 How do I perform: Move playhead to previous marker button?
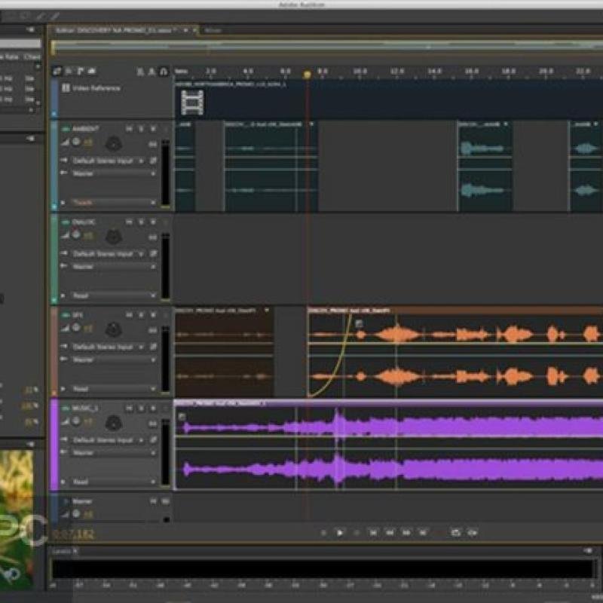pyautogui.click(x=373, y=533)
